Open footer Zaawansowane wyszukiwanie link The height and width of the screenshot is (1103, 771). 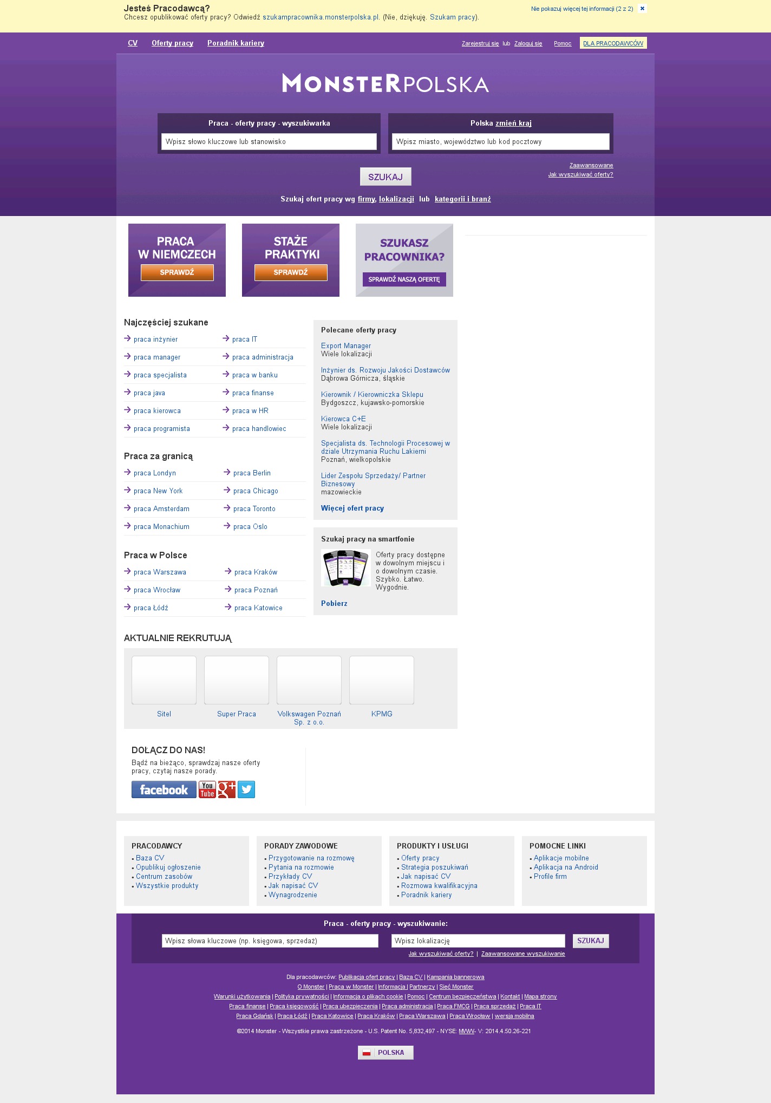[x=523, y=954]
